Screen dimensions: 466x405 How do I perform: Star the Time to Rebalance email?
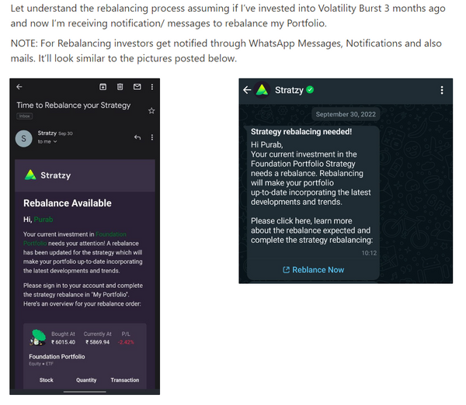[x=151, y=111]
